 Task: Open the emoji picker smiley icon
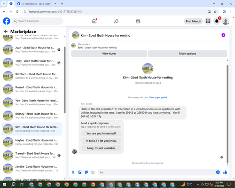point(218,172)
